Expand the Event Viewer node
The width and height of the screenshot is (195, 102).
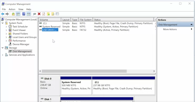pyautogui.click(x=6, y=30)
